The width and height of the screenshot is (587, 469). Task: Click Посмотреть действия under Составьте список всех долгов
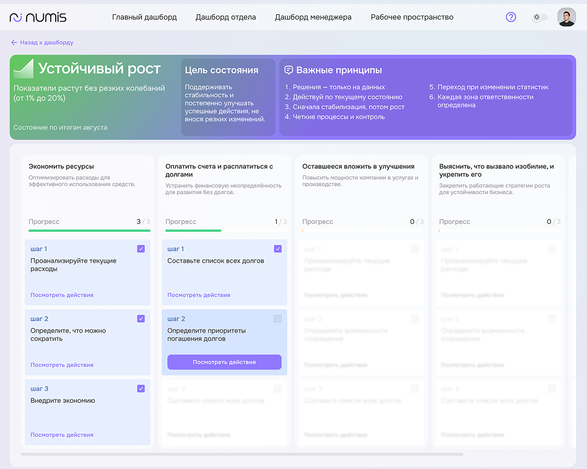[199, 295]
